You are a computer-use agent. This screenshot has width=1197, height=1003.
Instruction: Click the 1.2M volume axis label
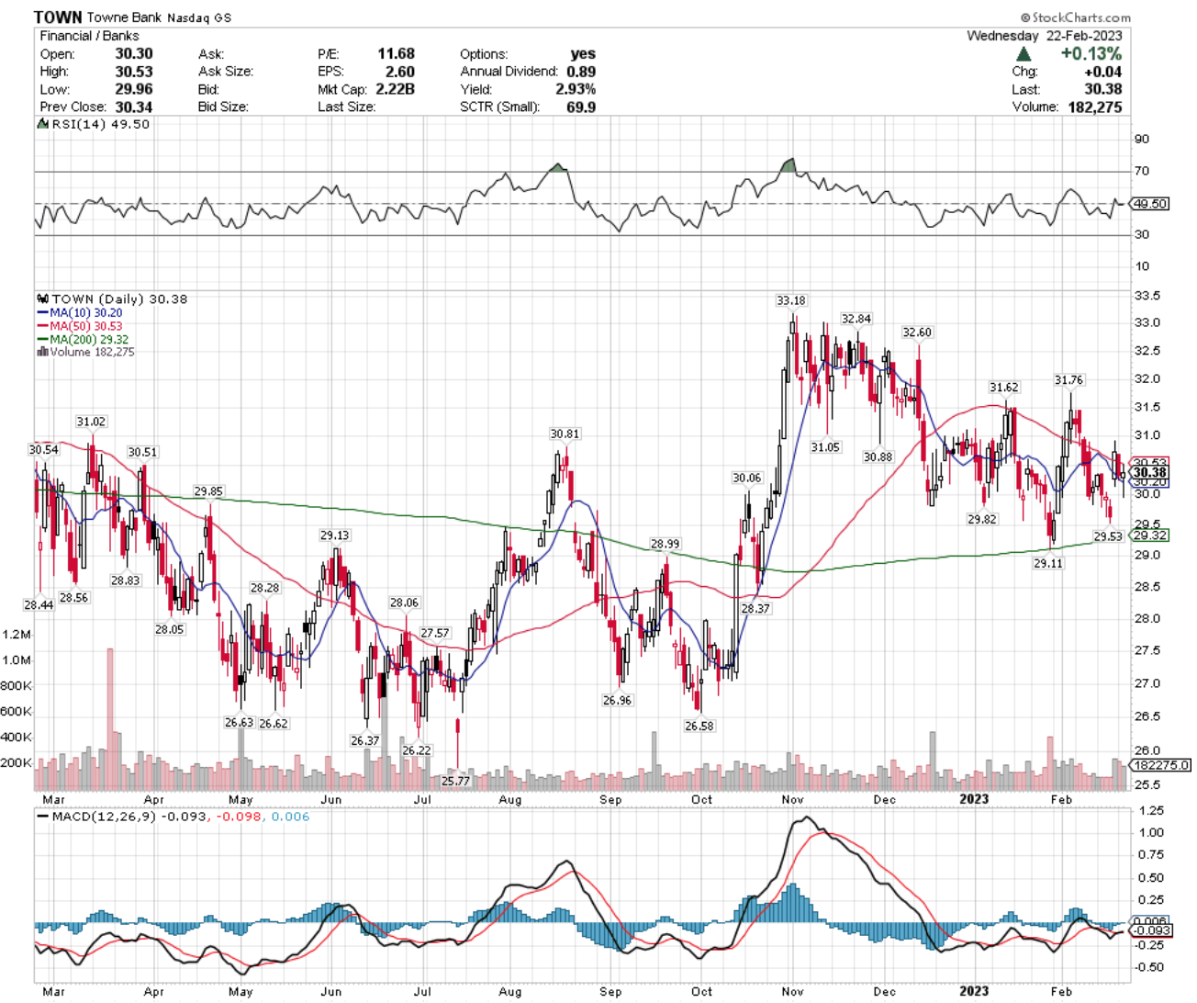(18, 635)
